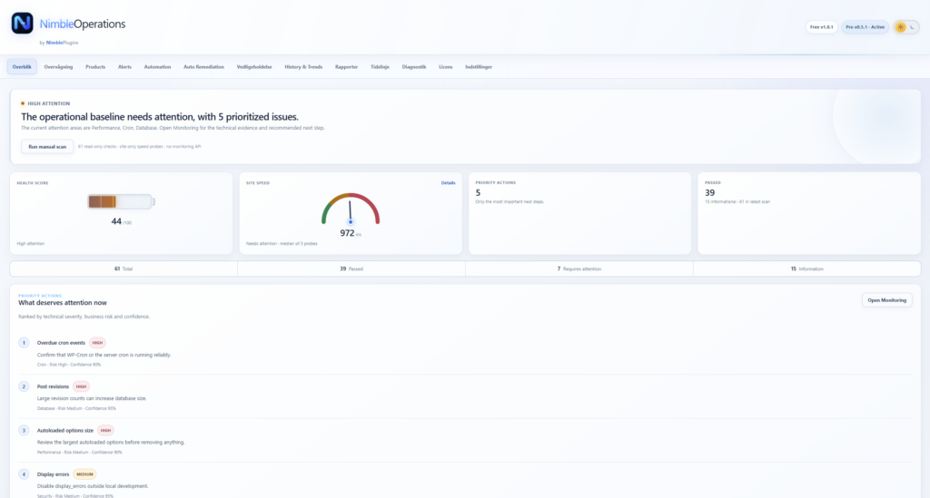Click the numbered badge 2 for Post revisions
The width and height of the screenshot is (930, 498).
tap(24, 386)
